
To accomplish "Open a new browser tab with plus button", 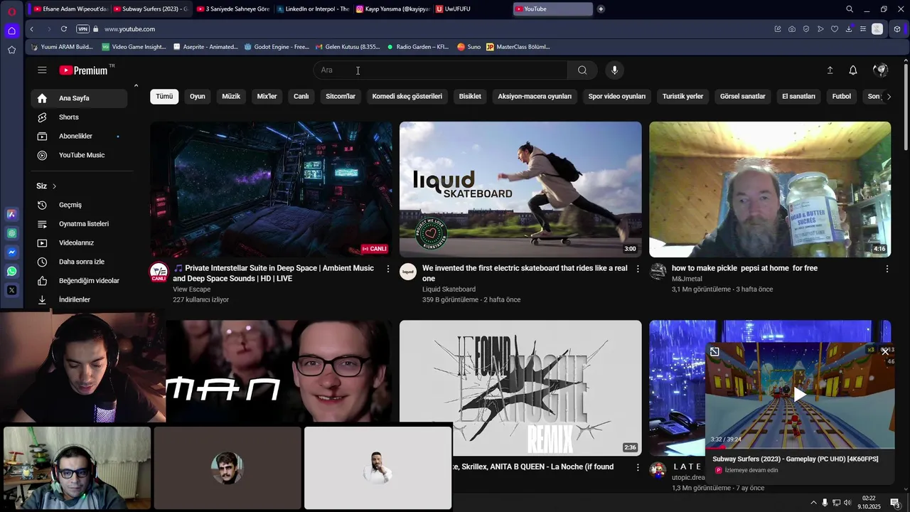I will pos(601,9).
